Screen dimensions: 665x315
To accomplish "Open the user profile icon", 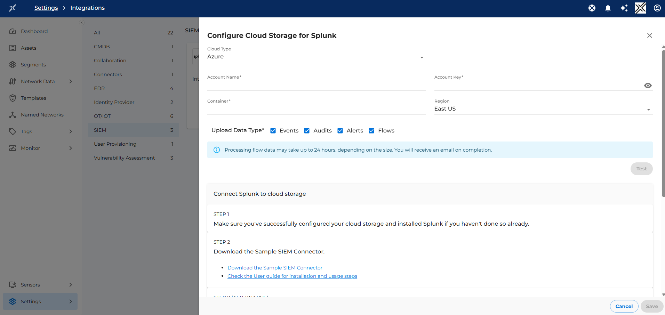I will pos(657,8).
